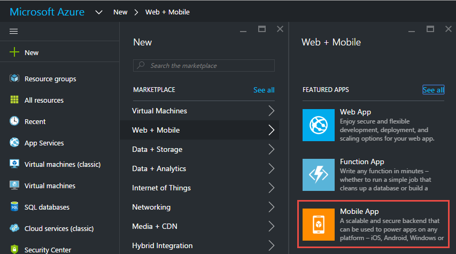Click the Web + Mobile breadcrumb

(x=167, y=12)
